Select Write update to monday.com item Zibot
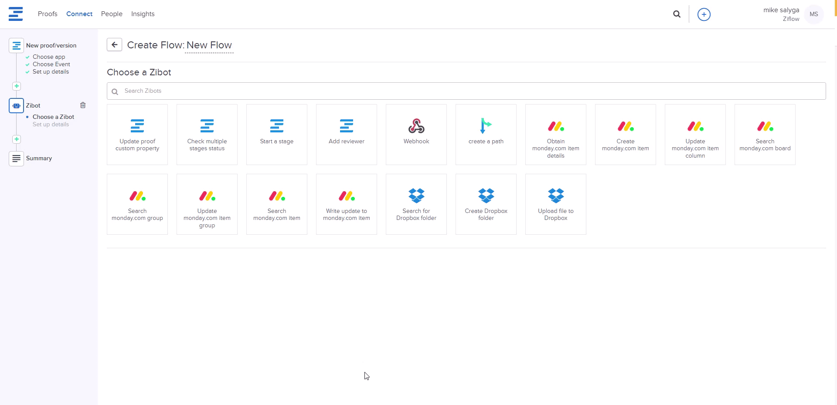Screen dimensions: 837x405 pos(347,204)
